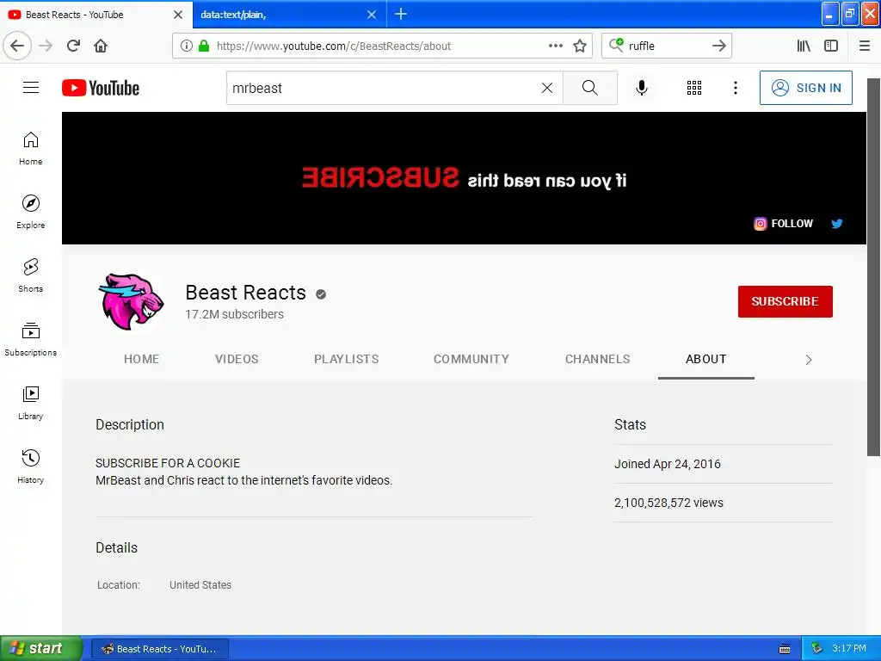Show site information icon in address bar

187,46
